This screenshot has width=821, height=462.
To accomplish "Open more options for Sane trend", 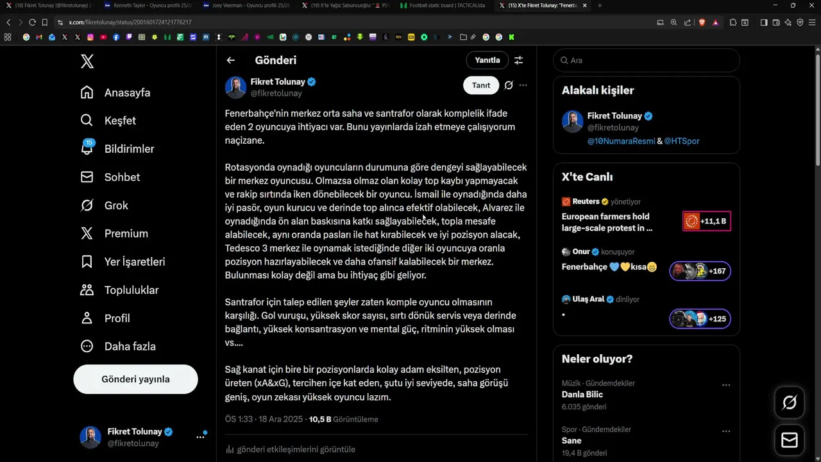I will pos(726,431).
